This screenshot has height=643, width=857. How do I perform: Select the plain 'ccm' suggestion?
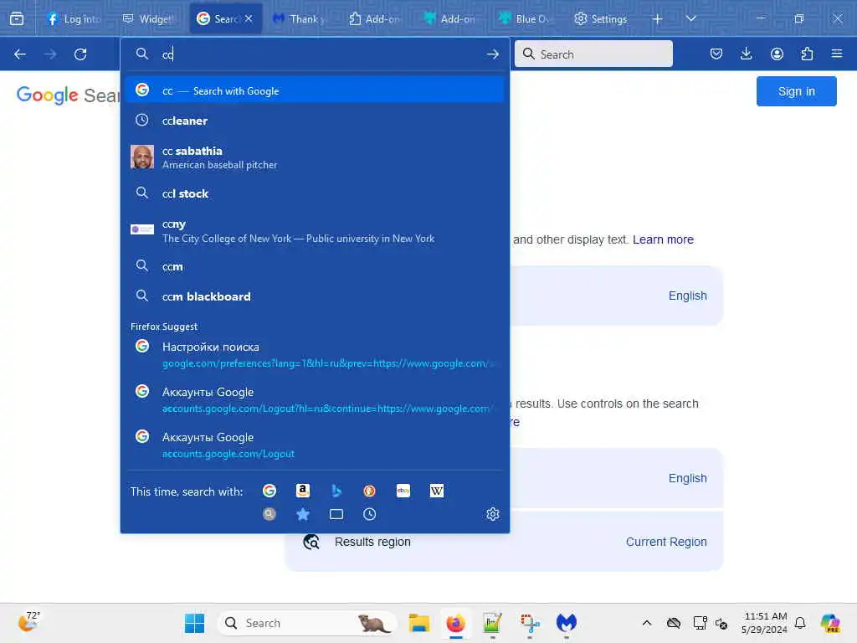point(315,266)
